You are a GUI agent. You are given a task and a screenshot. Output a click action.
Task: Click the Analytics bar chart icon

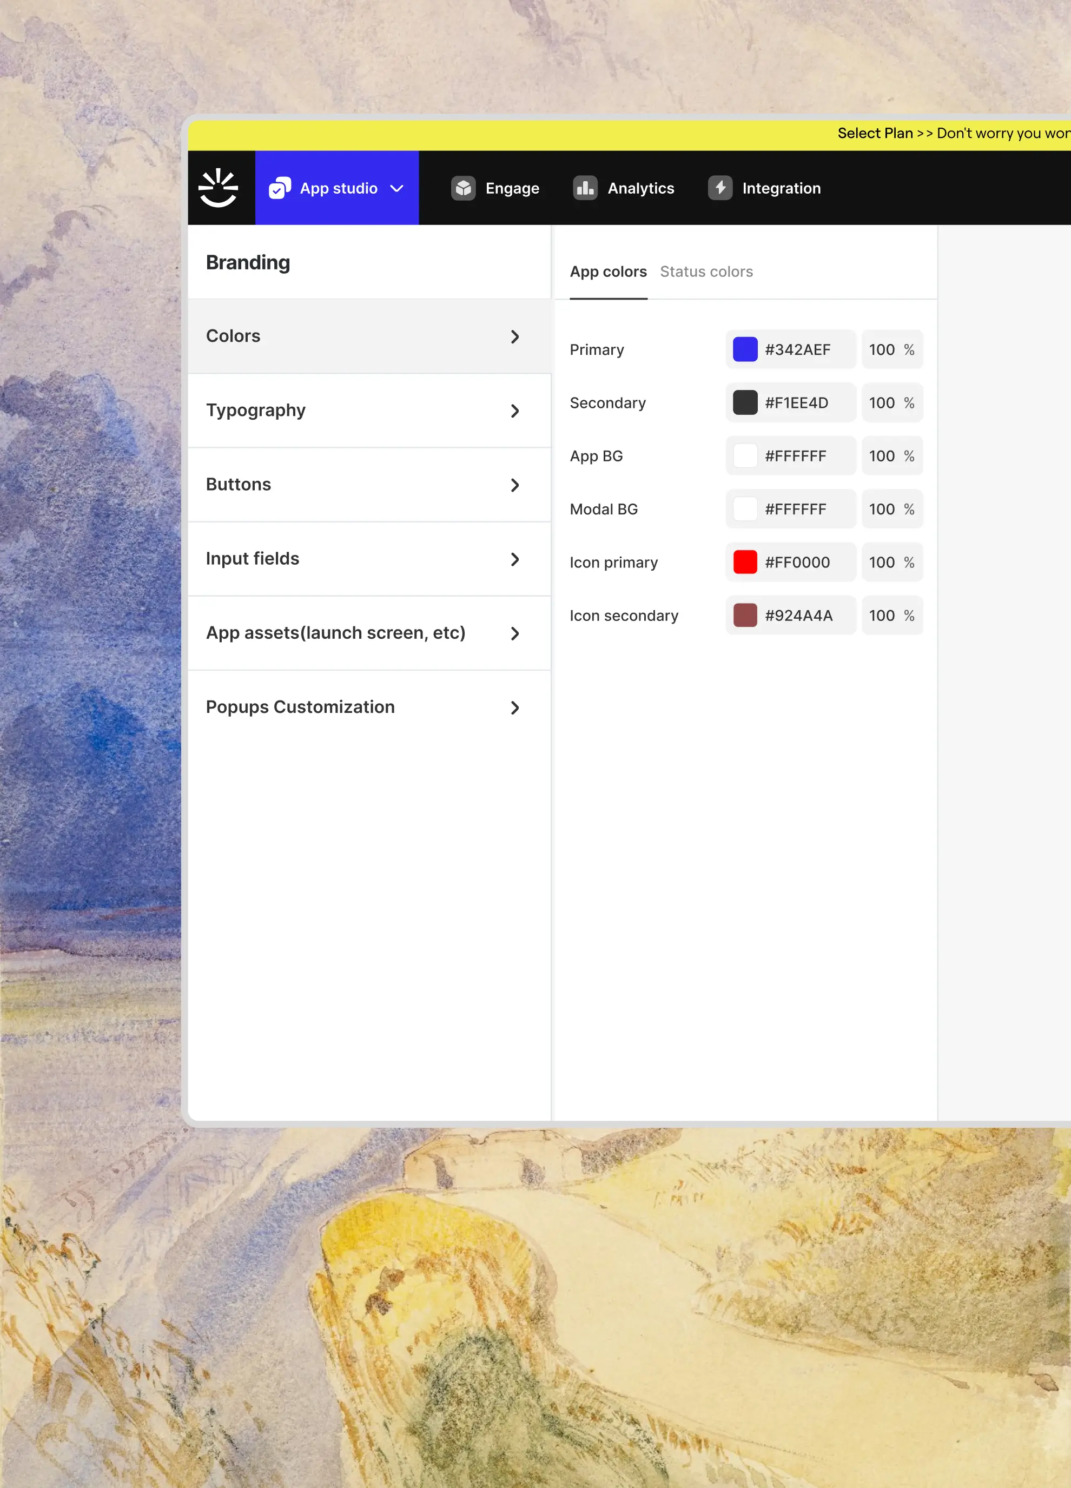click(x=585, y=188)
